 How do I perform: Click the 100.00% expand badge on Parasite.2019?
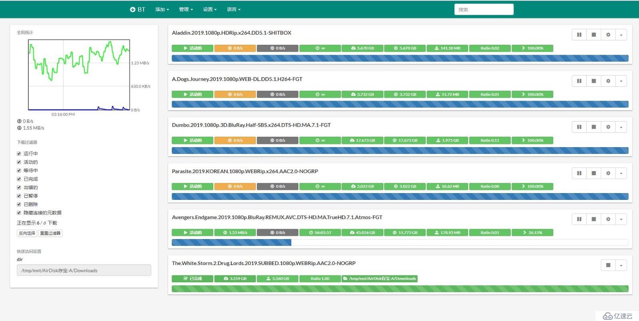pos(532,186)
